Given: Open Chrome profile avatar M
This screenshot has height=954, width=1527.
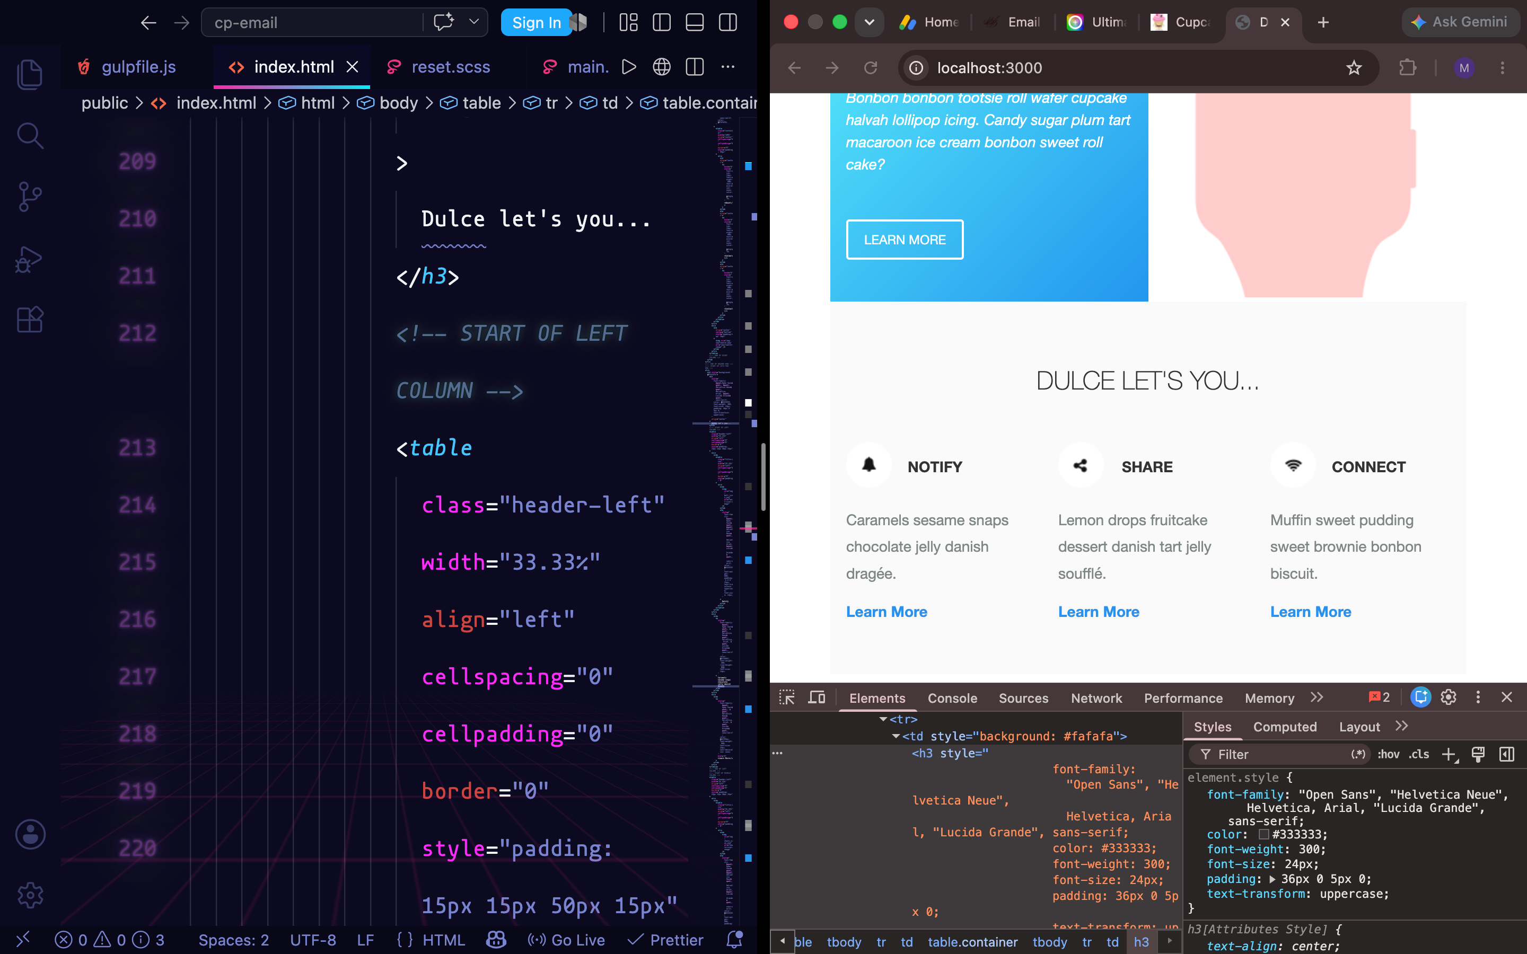Looking at the screenshot, I should [x=1464, y=67].
